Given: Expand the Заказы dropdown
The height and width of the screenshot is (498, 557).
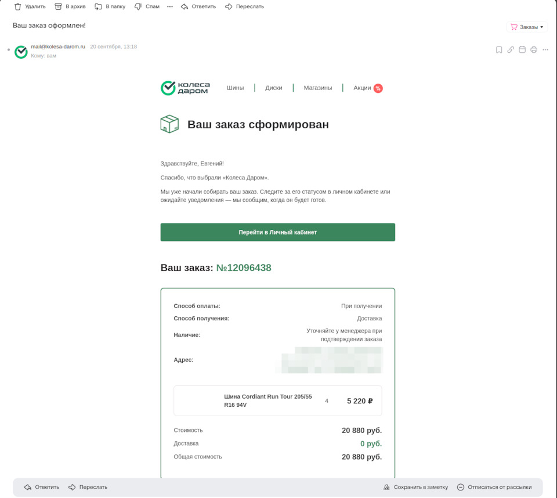Looking at the screenshot, I should point(527,27).
